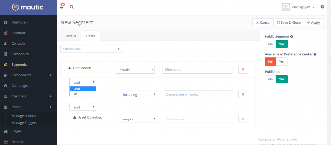Open the 'Choose one...' filter dropdown
The width and height of the screenshot is (331, 145).
(x=91, y=49)
